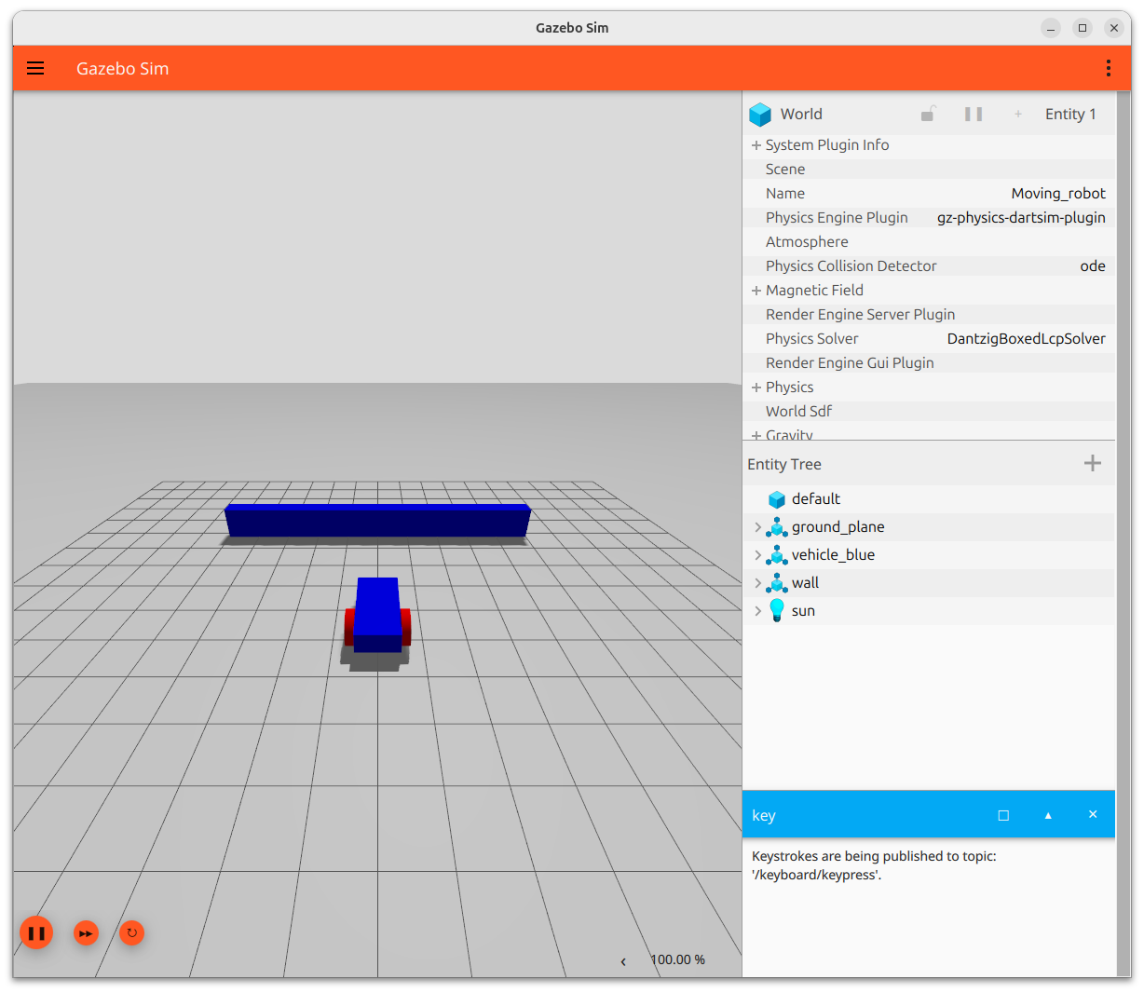Viewport: 1144px width, 993px height.
Task: Undock the key panel using square icon
Action: point(1003,815)
